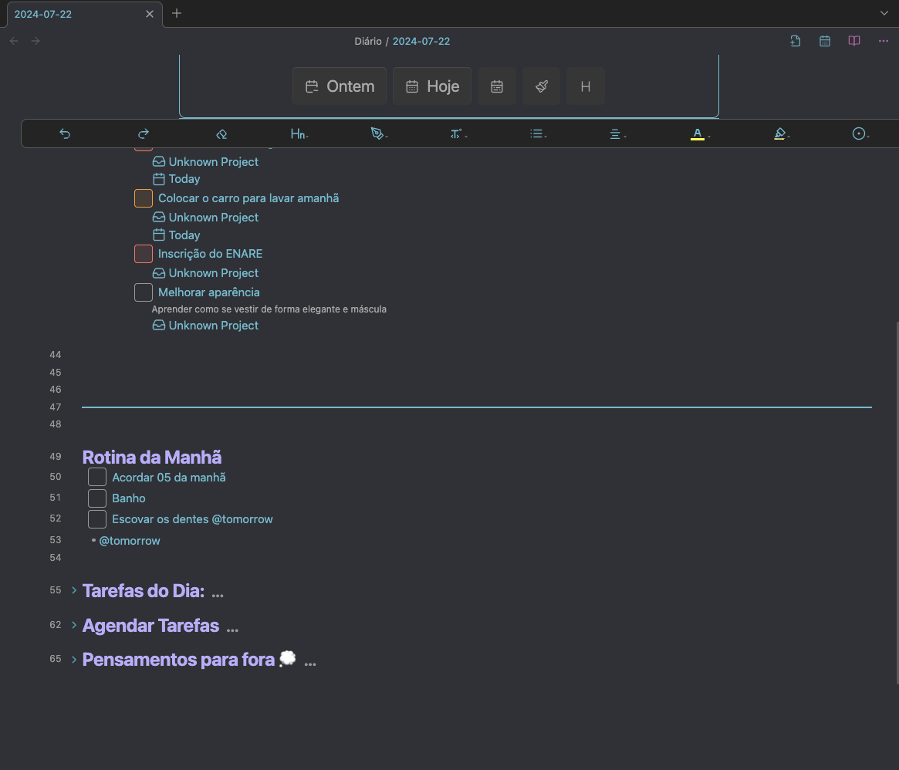Navigate back with the left arrow

pos(14,41)
